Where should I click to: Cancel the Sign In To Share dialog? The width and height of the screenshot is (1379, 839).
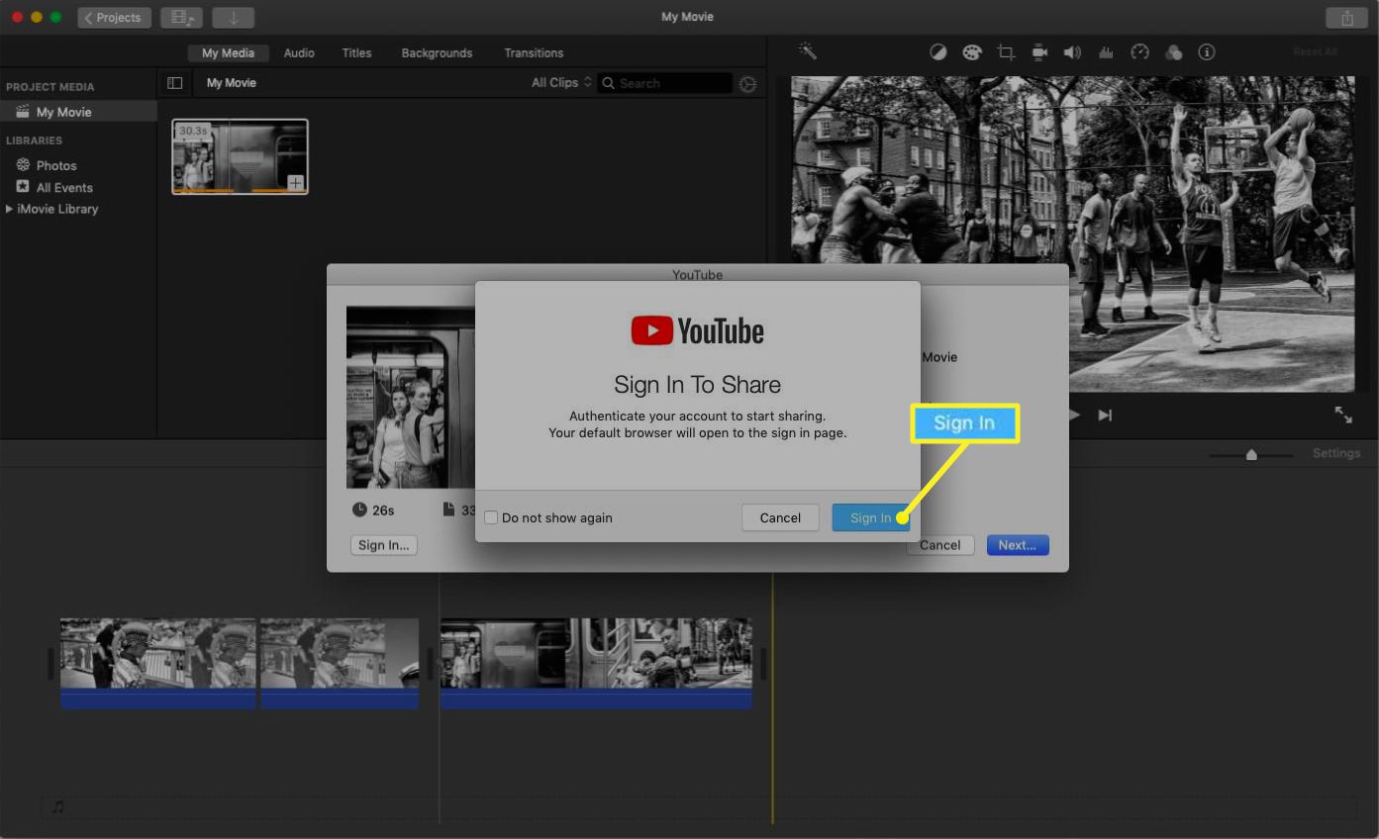click(780, 517)
